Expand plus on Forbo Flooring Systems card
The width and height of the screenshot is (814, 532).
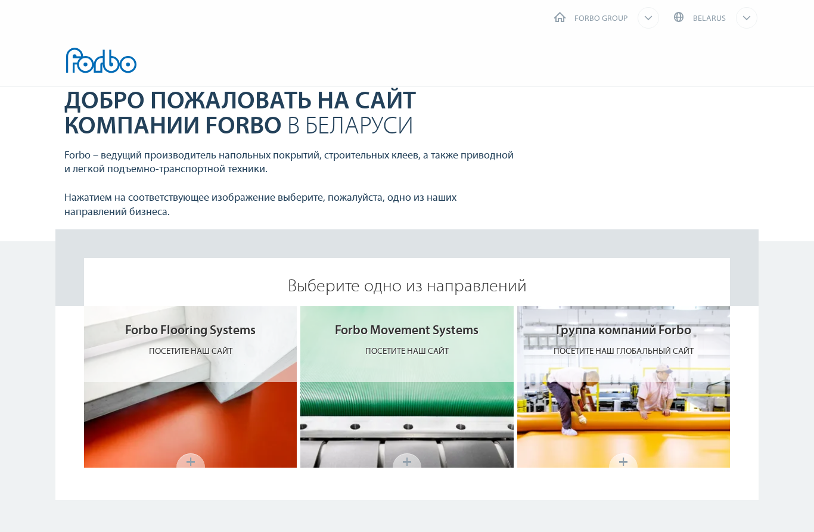click(x=191, y=461)
